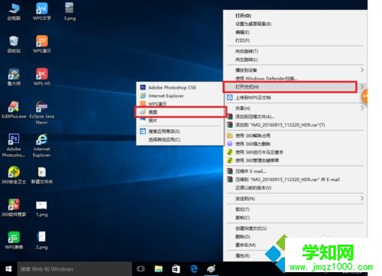Open File Explorer from the taskbar

(x=158, y=269)
